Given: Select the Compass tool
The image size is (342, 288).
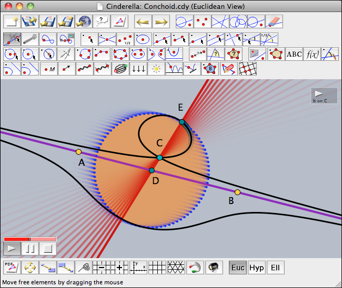Looking at the screenshot, I should (66, 54).
